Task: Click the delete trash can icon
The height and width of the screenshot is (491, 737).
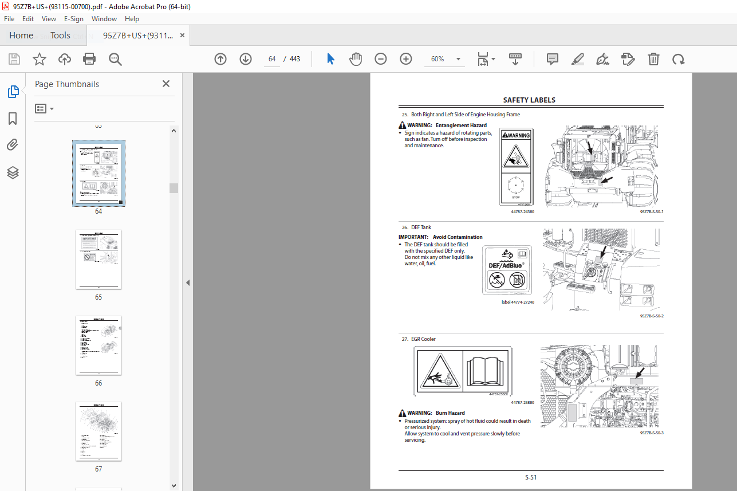Action: click(x=653, y=59)
